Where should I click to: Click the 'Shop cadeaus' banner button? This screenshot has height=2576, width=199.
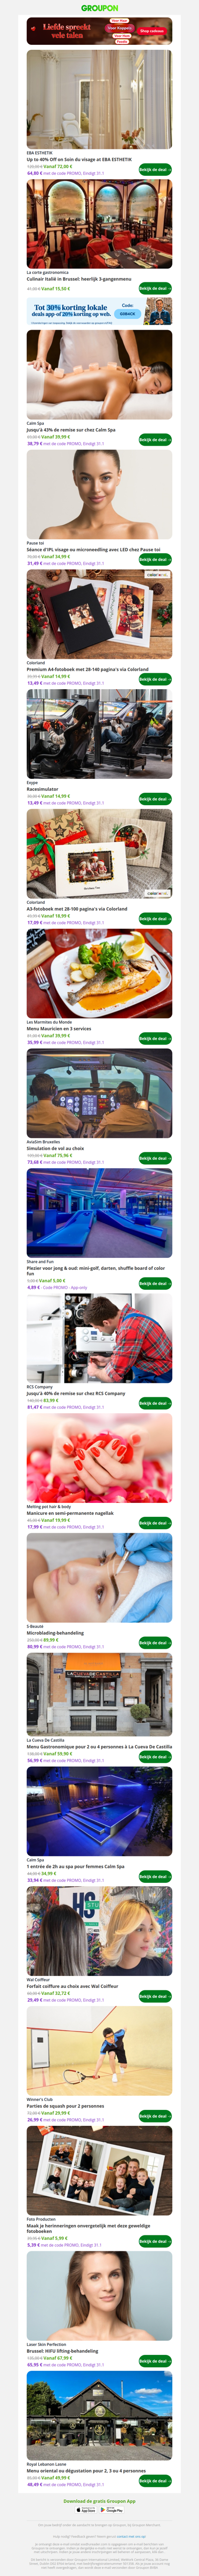(151, 31)
